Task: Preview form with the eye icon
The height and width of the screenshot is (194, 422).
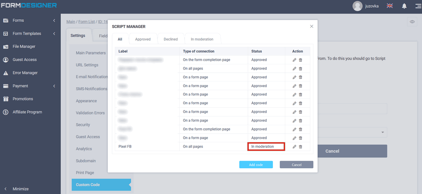Action: click(412, 22)
